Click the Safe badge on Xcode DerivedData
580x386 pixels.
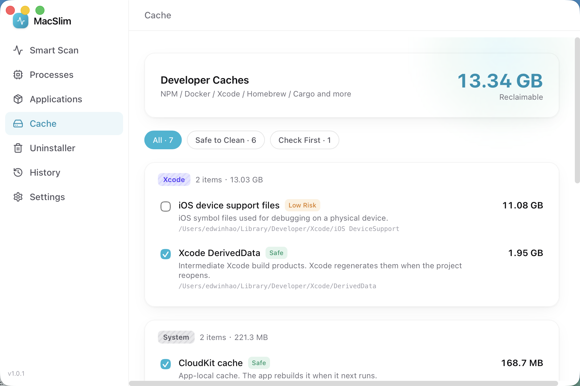click(x=276, y=253)
